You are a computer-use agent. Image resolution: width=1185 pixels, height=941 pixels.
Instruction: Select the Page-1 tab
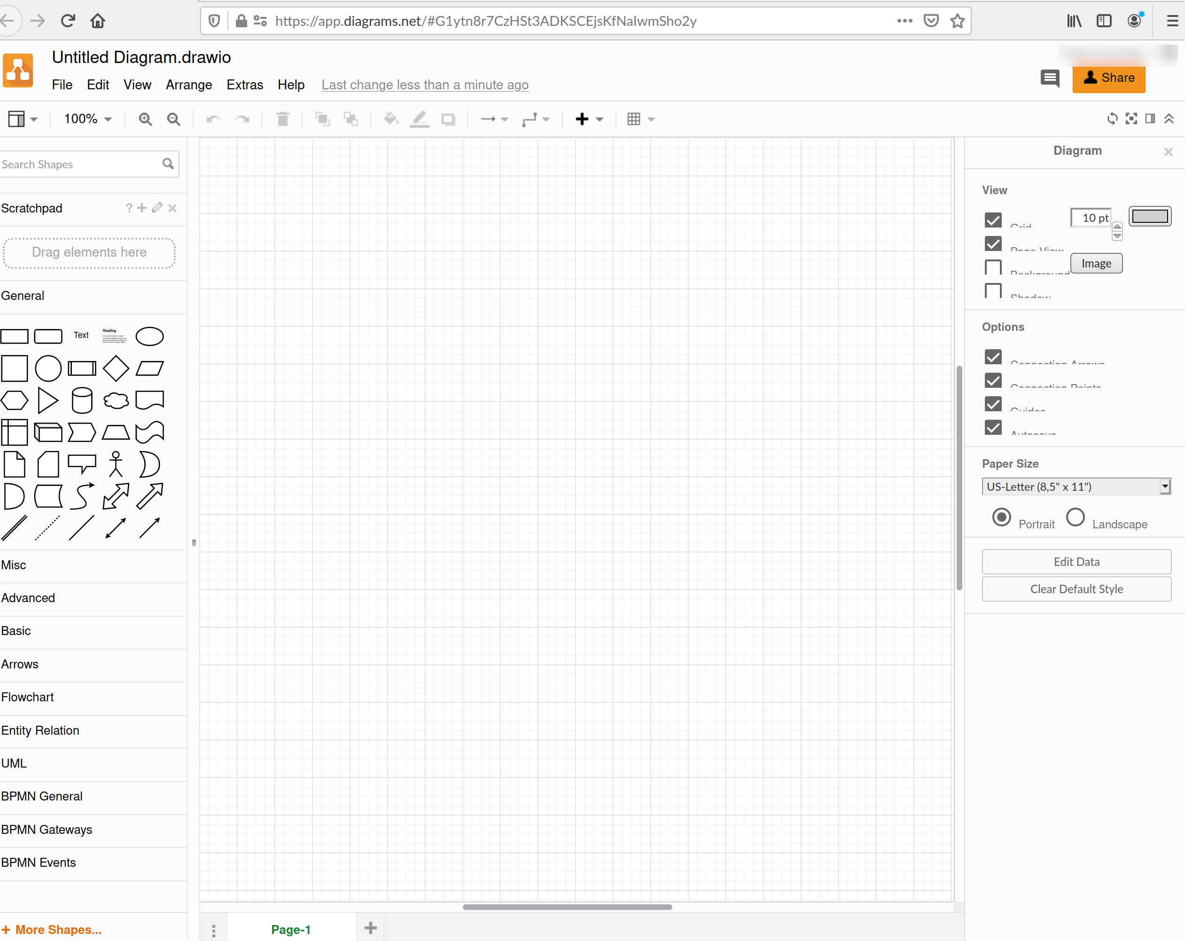(x=291, y=929)
